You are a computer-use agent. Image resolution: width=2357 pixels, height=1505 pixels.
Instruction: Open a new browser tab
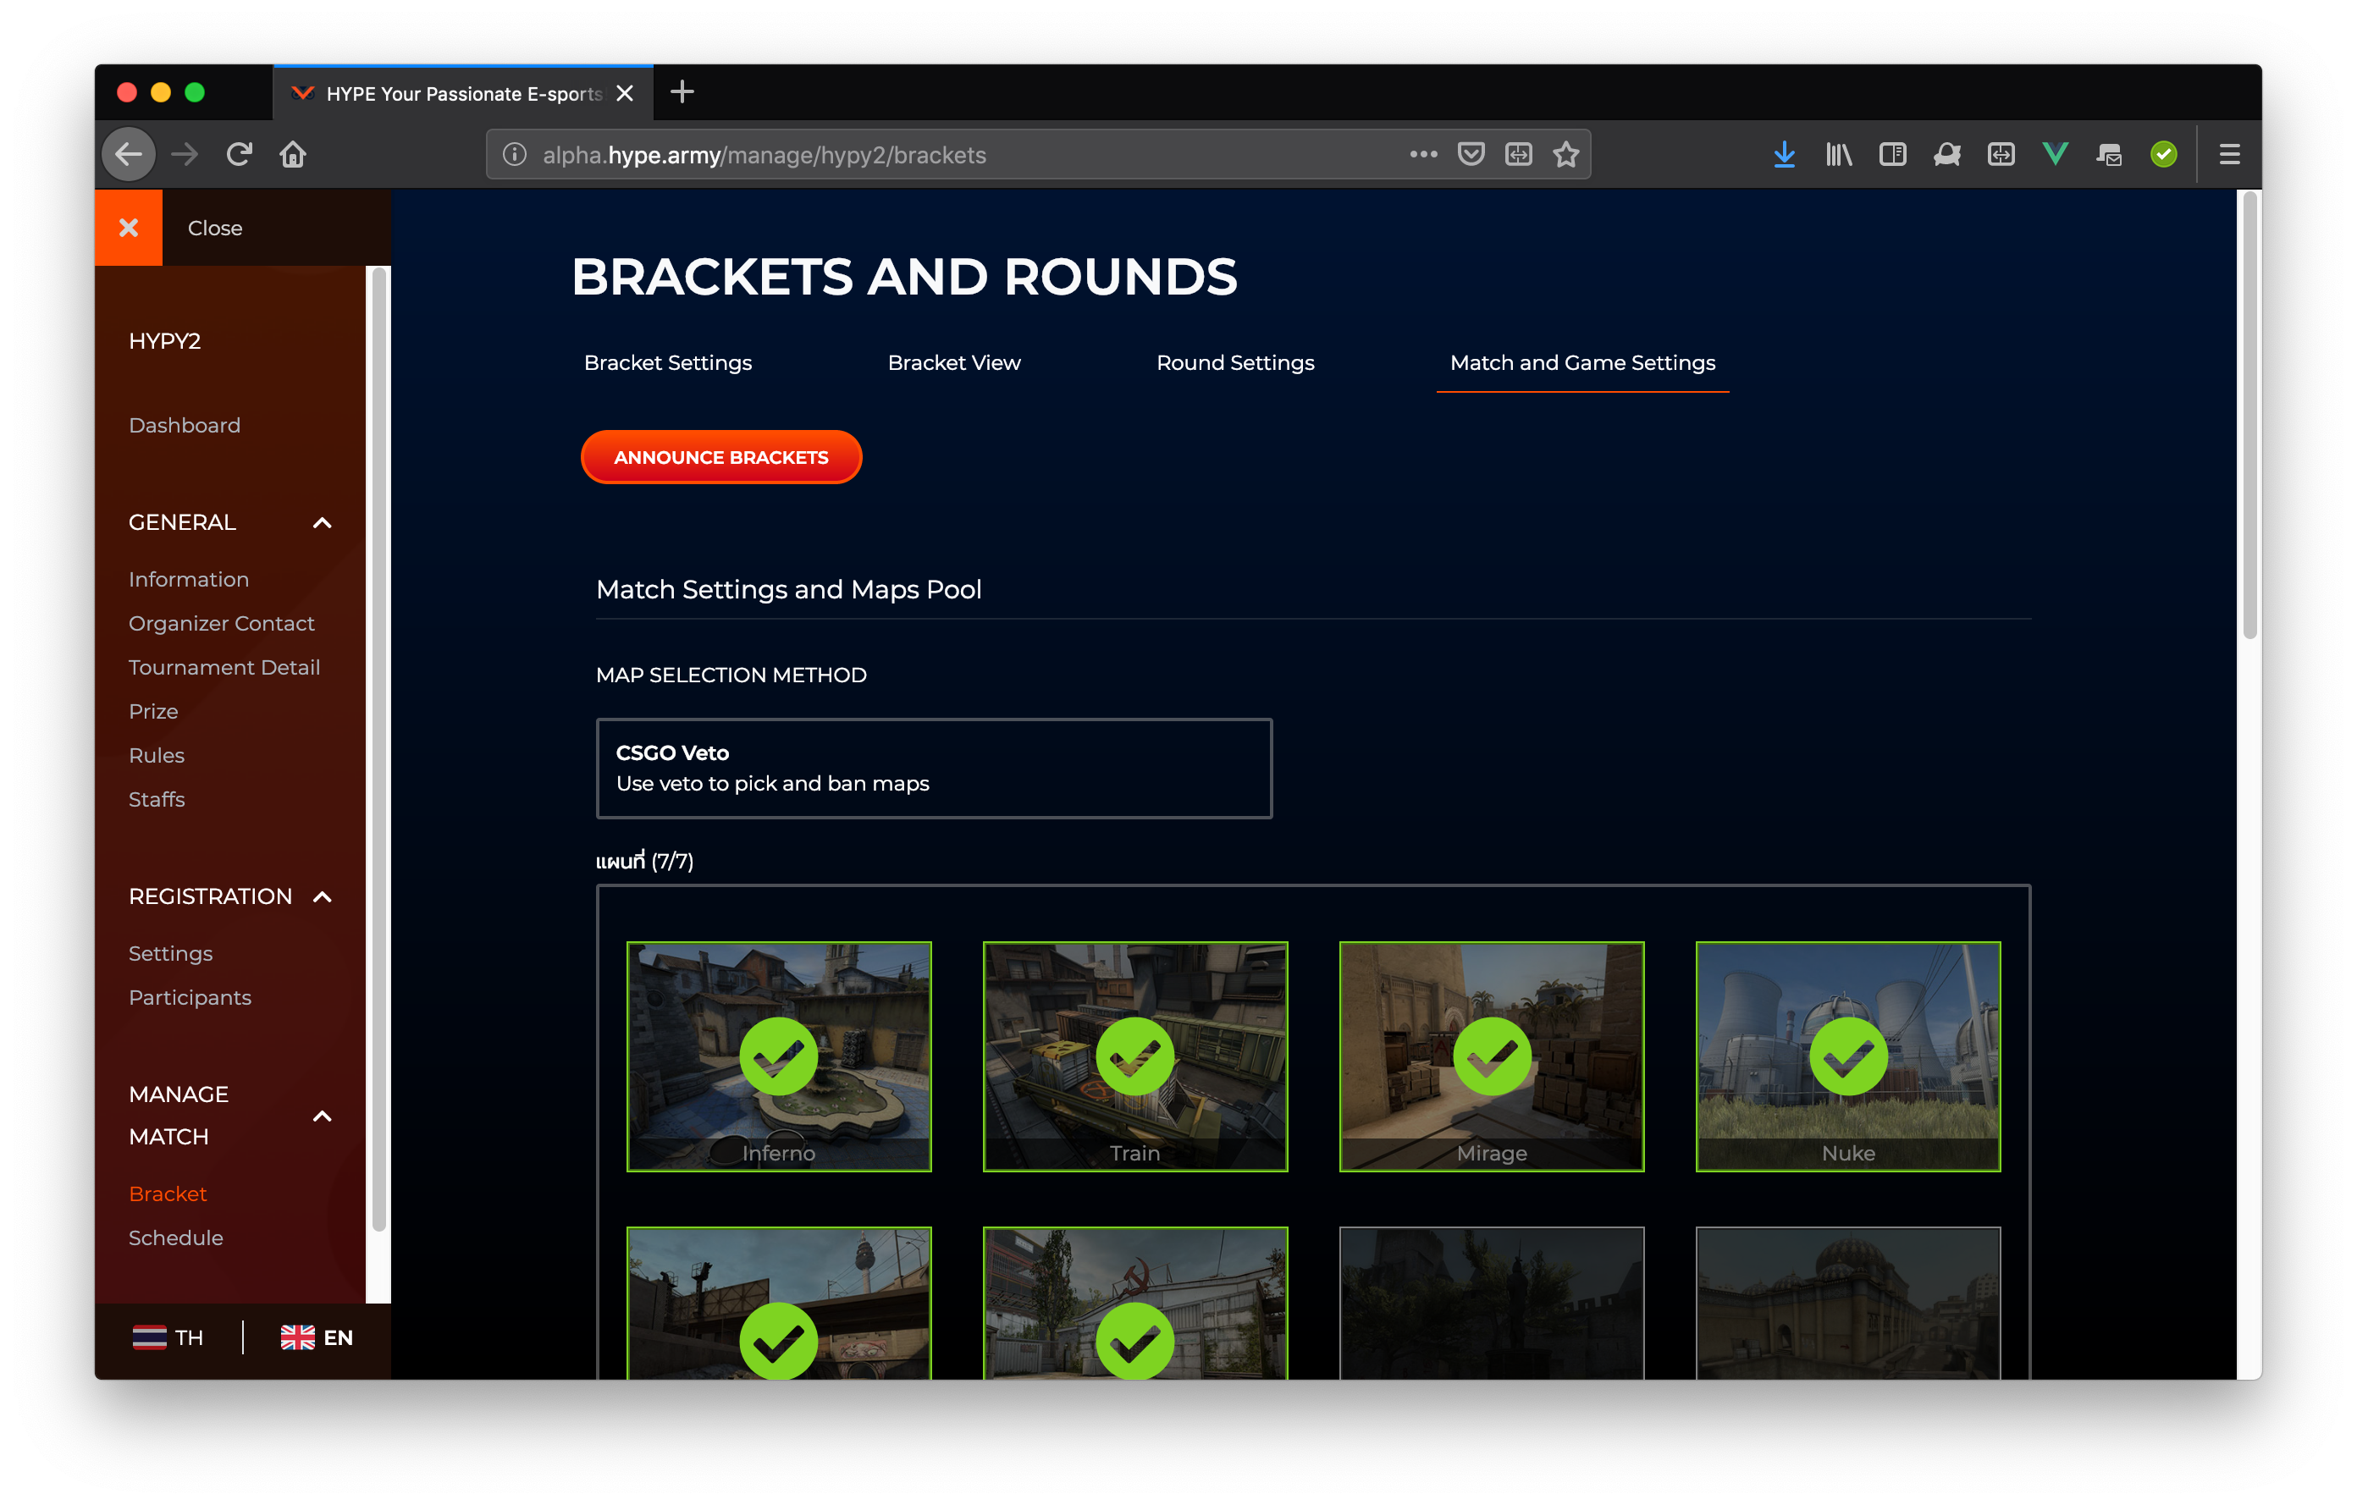tap(682, 92)
